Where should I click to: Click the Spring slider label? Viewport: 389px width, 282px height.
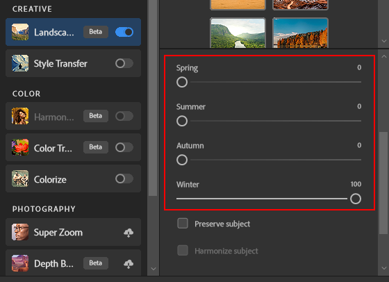[x=187, y=68]
